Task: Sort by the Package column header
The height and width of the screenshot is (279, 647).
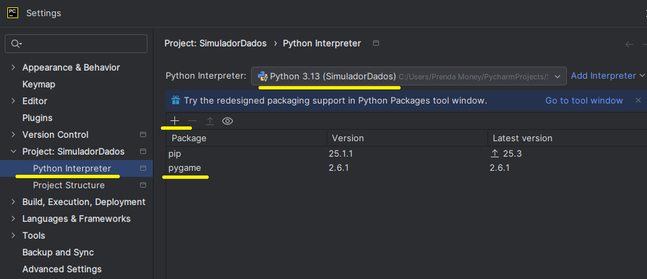Action: click(247, 138)
